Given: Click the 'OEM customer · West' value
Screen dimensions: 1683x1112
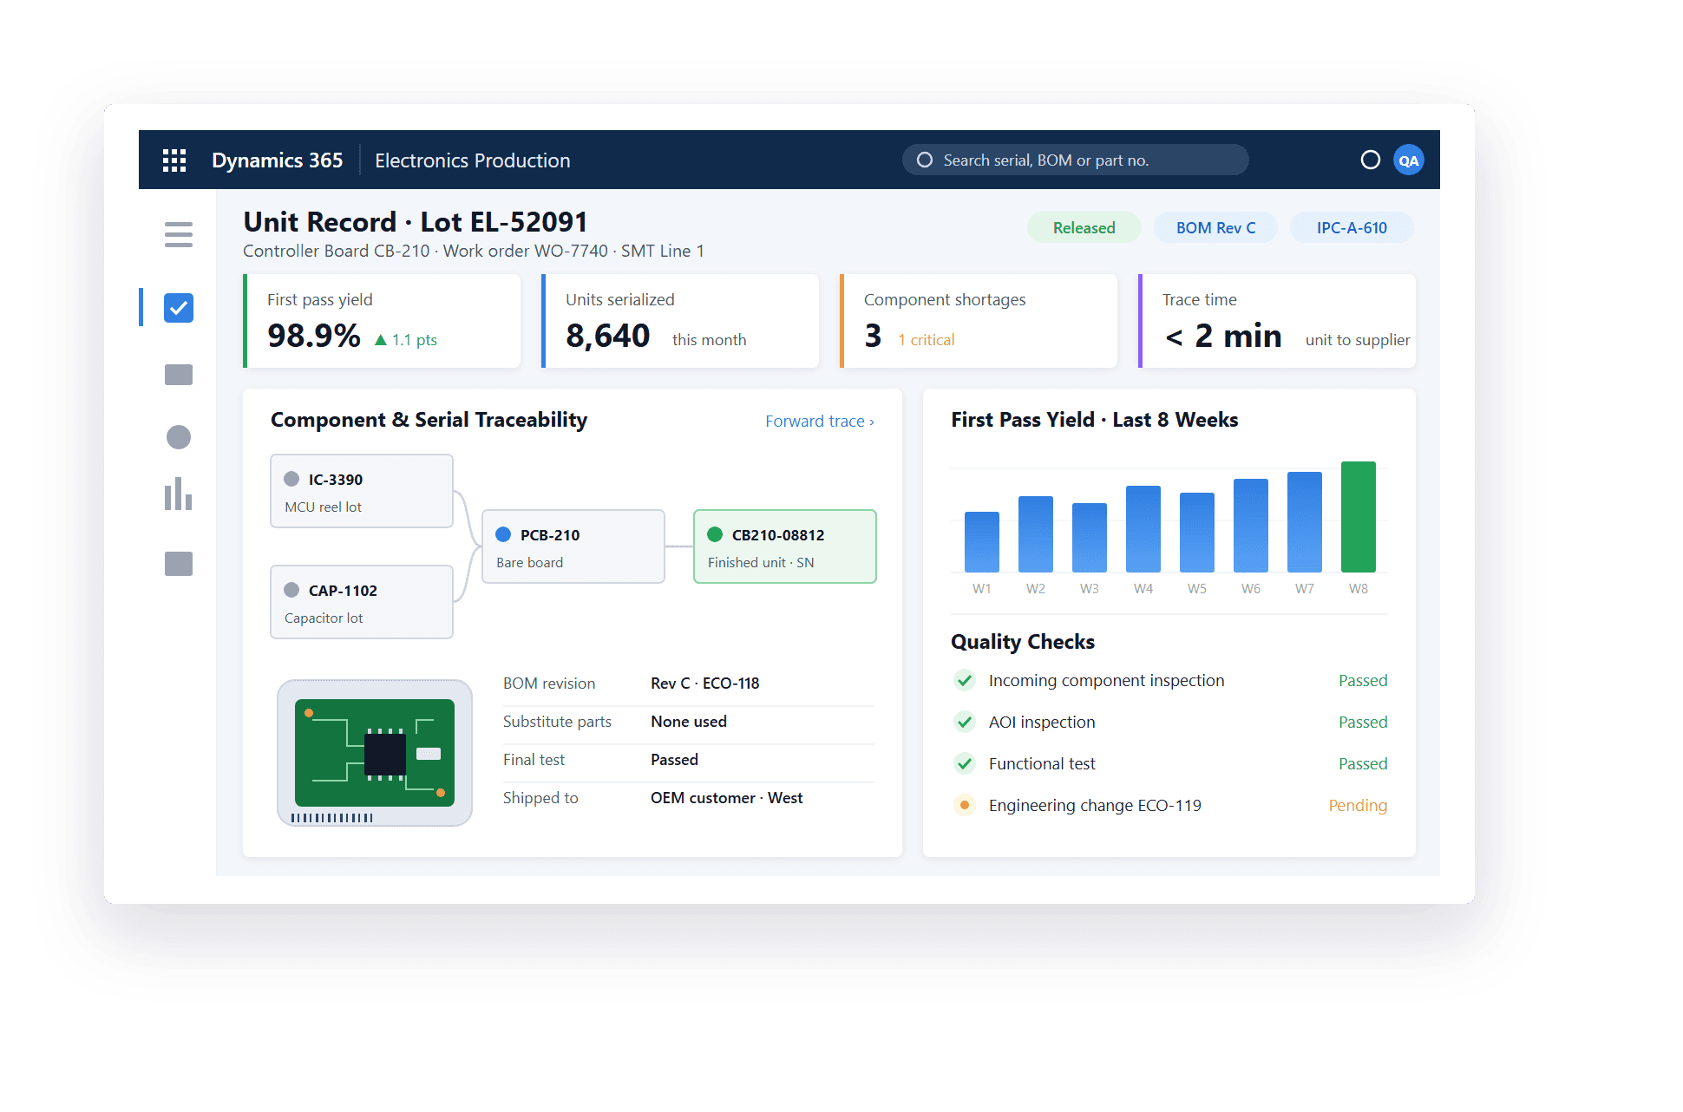Looking at the screenshot, I should (727, 798).
